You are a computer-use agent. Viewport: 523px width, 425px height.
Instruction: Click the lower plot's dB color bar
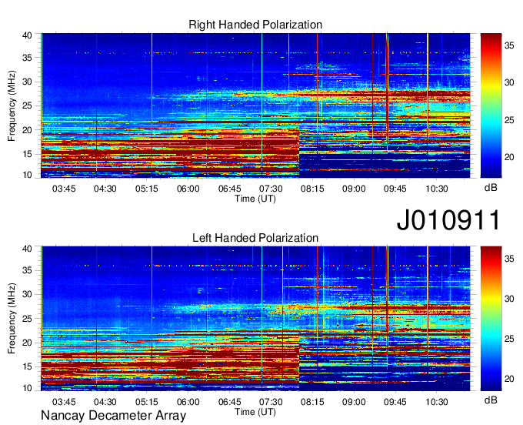(x=491, y=319)
